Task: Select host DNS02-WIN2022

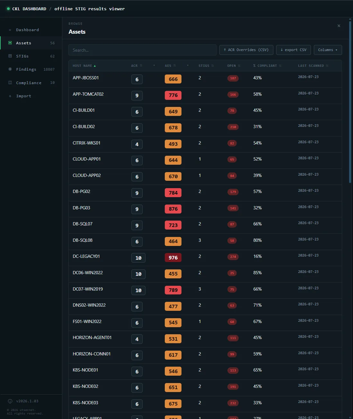Action: click(89, 305)
